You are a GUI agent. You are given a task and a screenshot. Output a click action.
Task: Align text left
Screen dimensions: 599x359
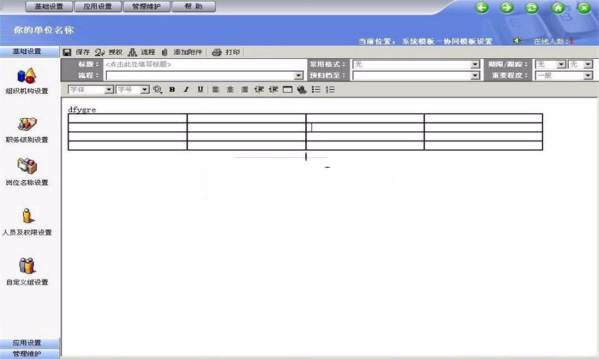(x=216, y=89)
